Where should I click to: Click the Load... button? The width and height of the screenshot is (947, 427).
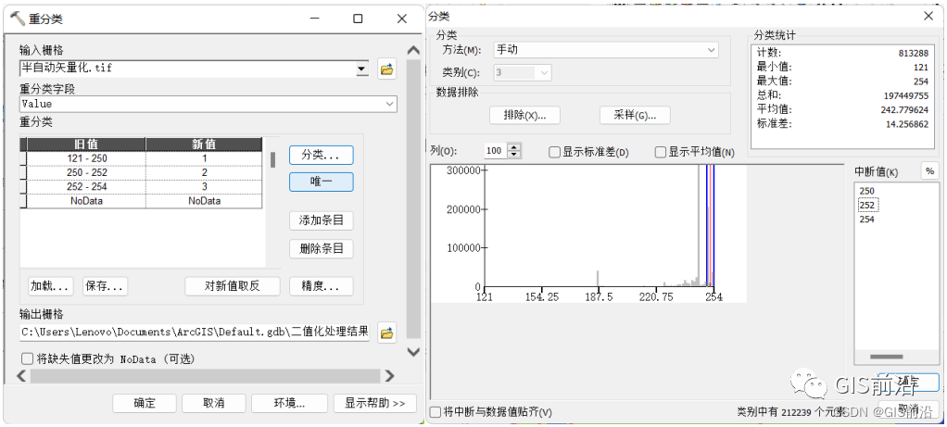(x=51, y=285)
